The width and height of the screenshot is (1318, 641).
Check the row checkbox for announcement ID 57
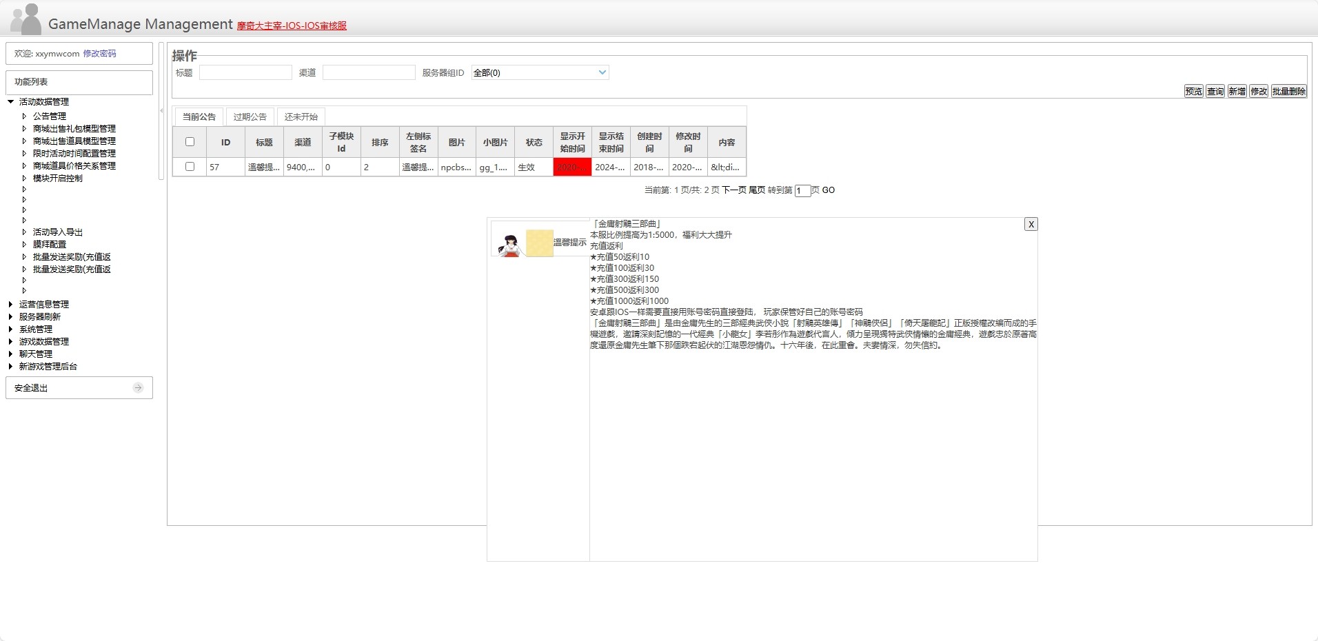click(190, 167)
